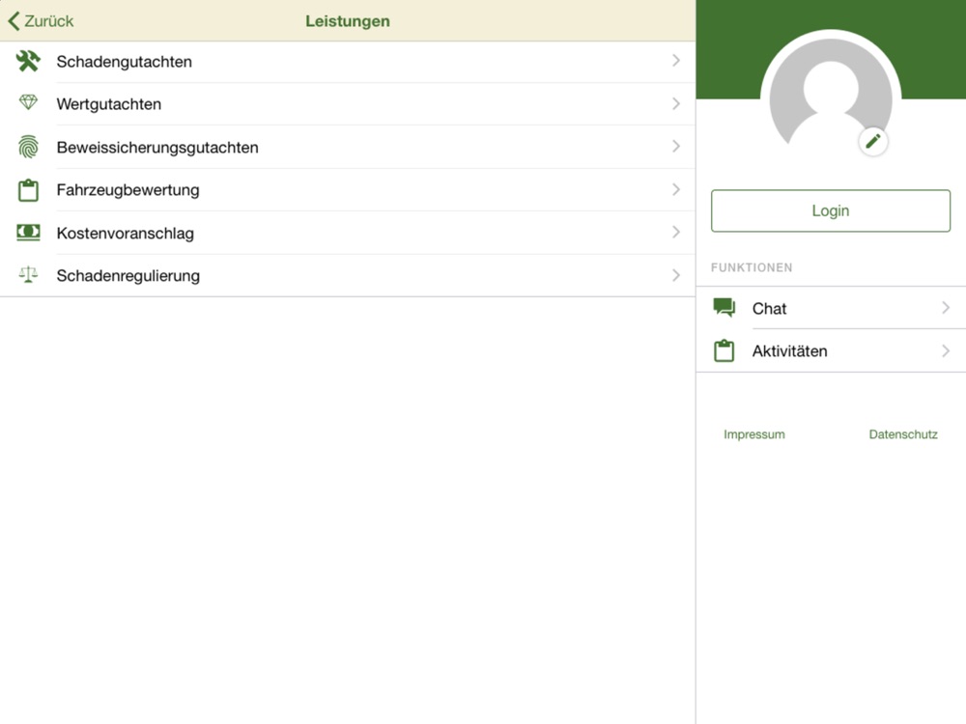966x724 pixels.
Task: Click the diamond icon beside Wertgutachten
Action: click(28, 102)
